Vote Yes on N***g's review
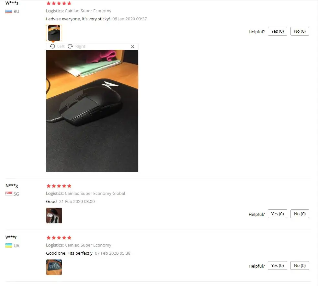The width and height of the screenshot is (318, 286). click(x=278, y=214)
